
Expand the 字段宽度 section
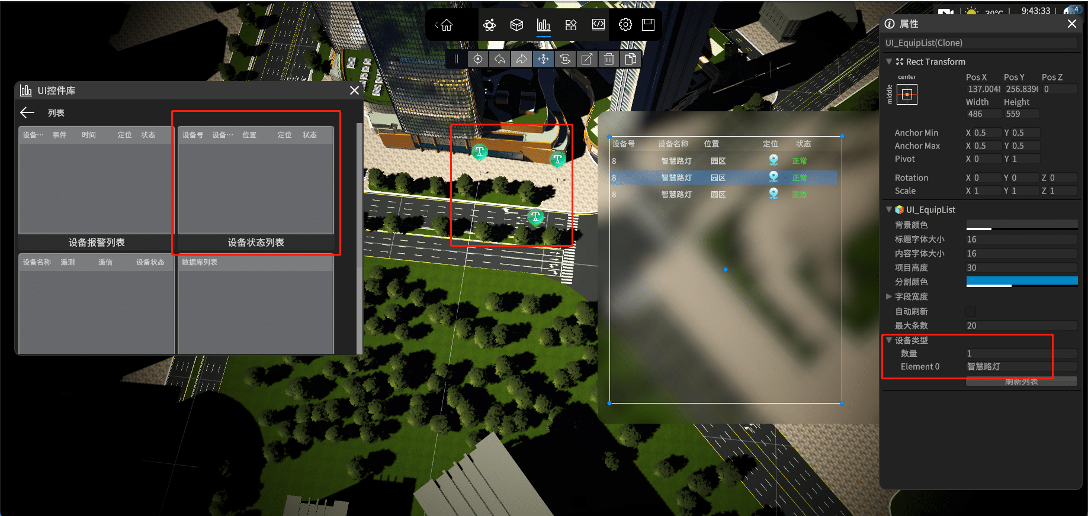click(889, 296)
